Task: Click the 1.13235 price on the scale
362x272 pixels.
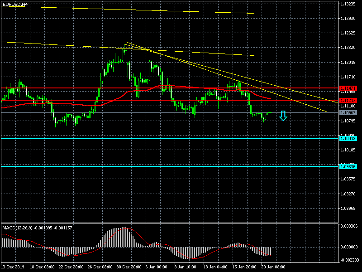Action: click(349, 4)
